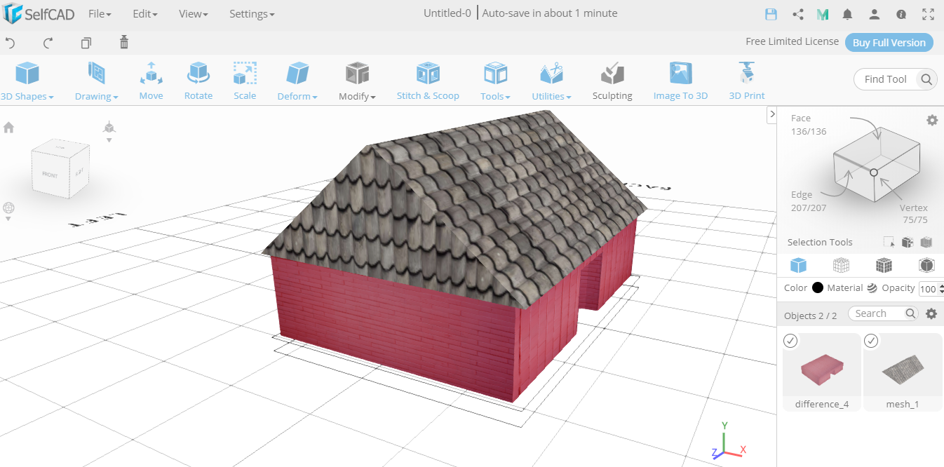
Task: Open the Drawing tools dropdown
Action: pos(97,81)
